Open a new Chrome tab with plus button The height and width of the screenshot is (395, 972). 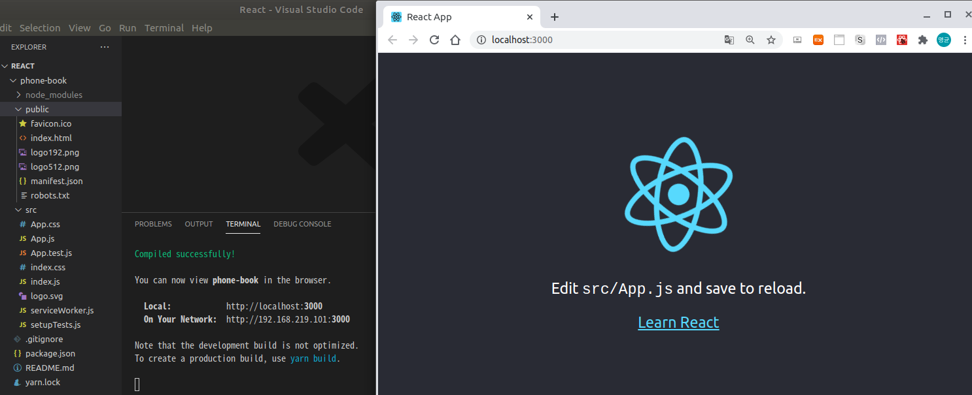pos(555,17)
